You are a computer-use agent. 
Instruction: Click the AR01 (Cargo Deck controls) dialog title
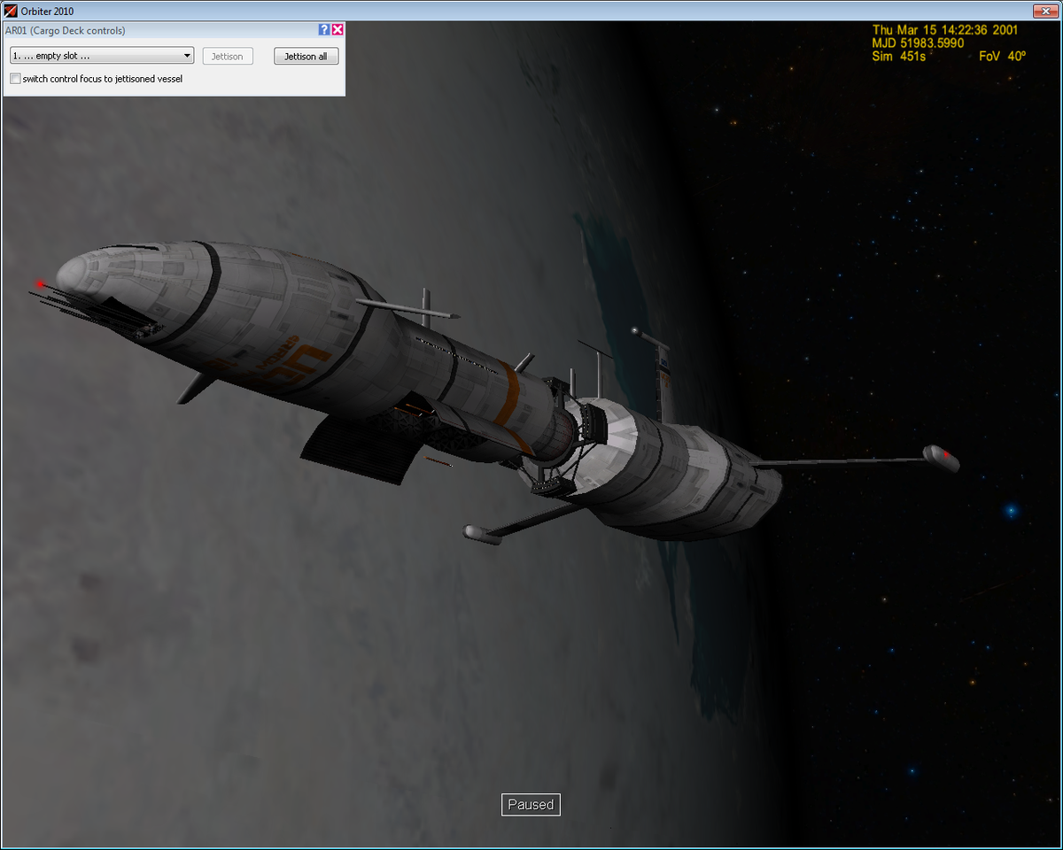click(x=66, y=30)
